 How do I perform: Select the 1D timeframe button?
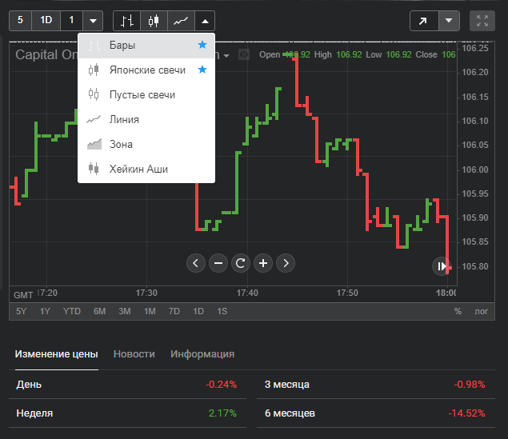point(46,20)
